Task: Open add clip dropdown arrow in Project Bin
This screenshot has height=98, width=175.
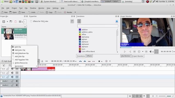Action: tap(7, 22)
